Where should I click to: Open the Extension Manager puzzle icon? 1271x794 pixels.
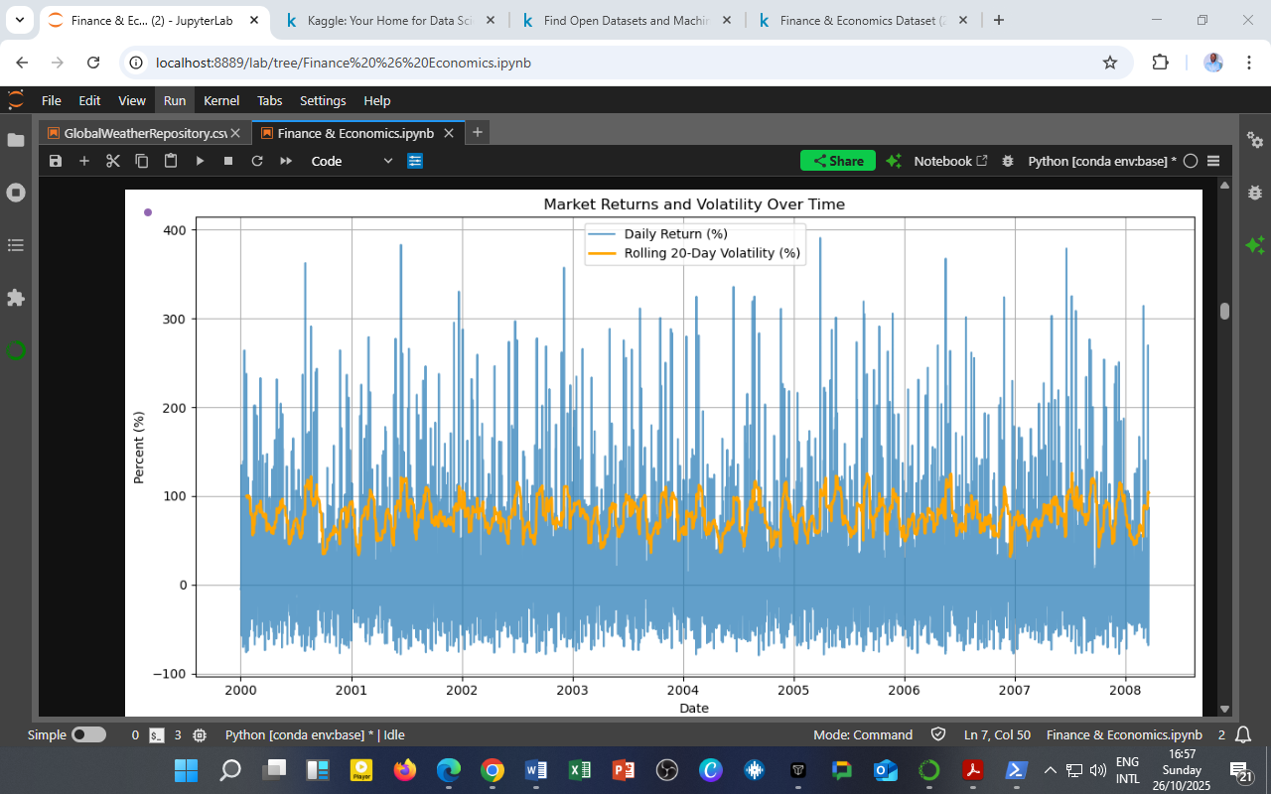point(15,298)
